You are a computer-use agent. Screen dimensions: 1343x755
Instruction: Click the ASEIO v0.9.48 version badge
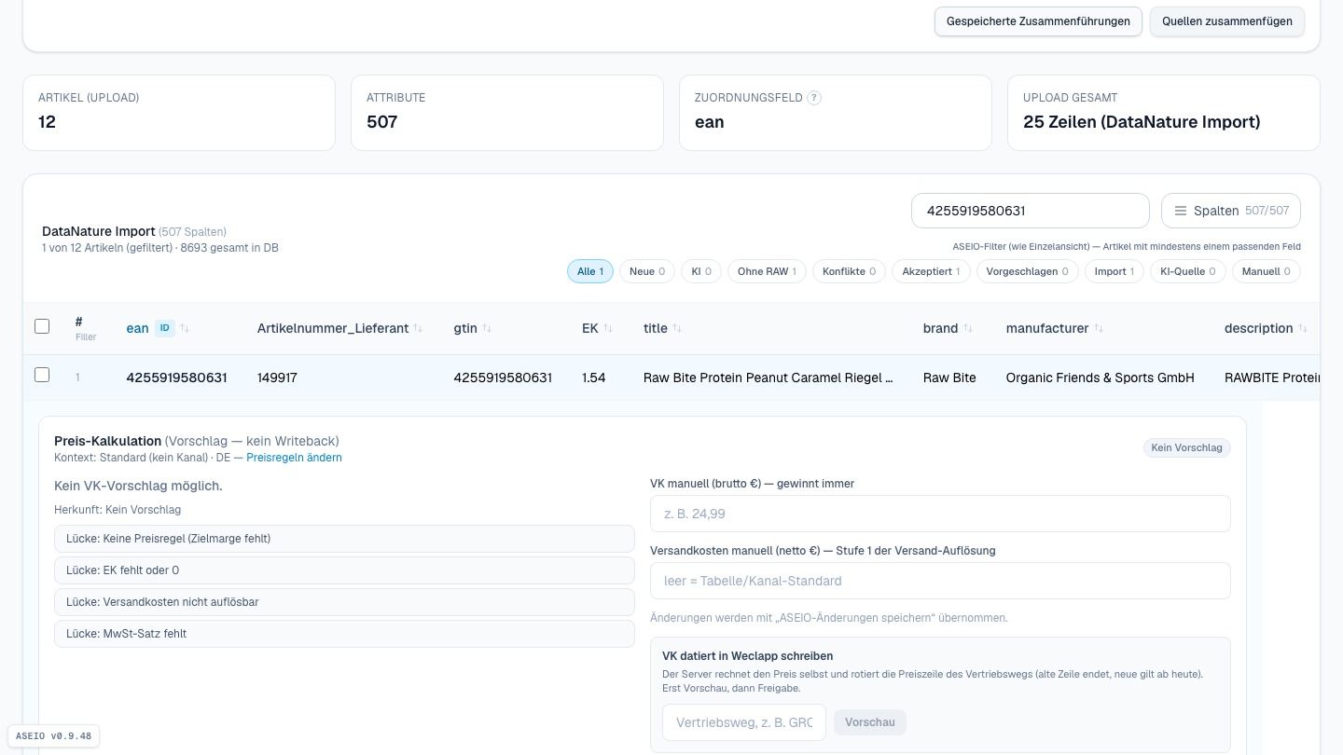point(53,736)
